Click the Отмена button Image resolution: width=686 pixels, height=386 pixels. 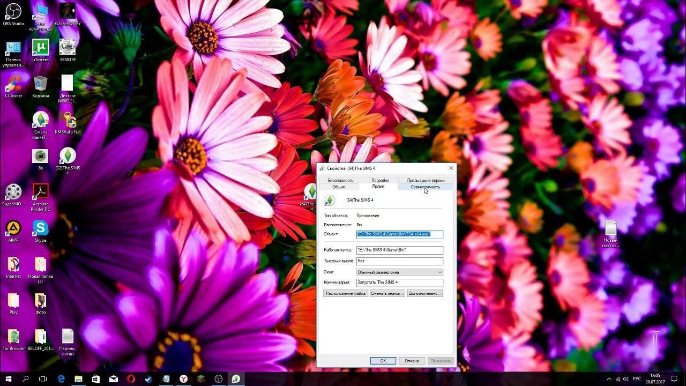tap(412, 361)
